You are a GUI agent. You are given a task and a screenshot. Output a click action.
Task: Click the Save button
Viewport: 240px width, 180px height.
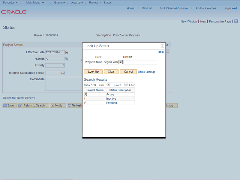pyautogui.click(x=9, y=105)
